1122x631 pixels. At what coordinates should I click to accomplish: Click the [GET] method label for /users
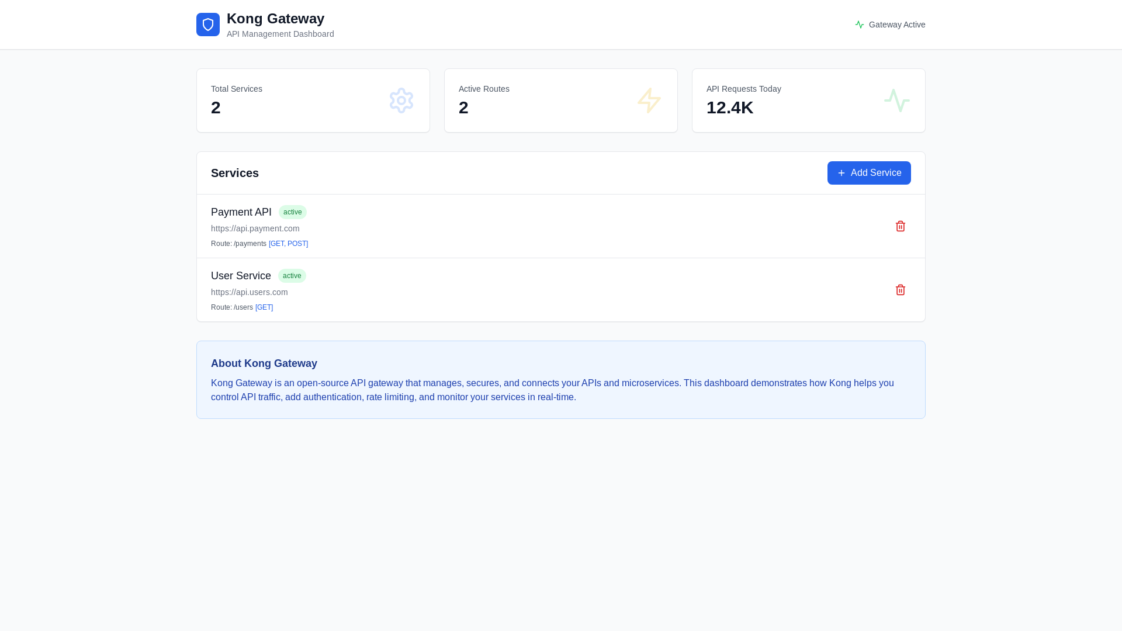(x=264, y=307)
